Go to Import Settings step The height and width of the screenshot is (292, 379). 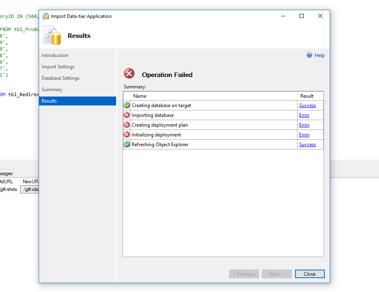(58, 67)
